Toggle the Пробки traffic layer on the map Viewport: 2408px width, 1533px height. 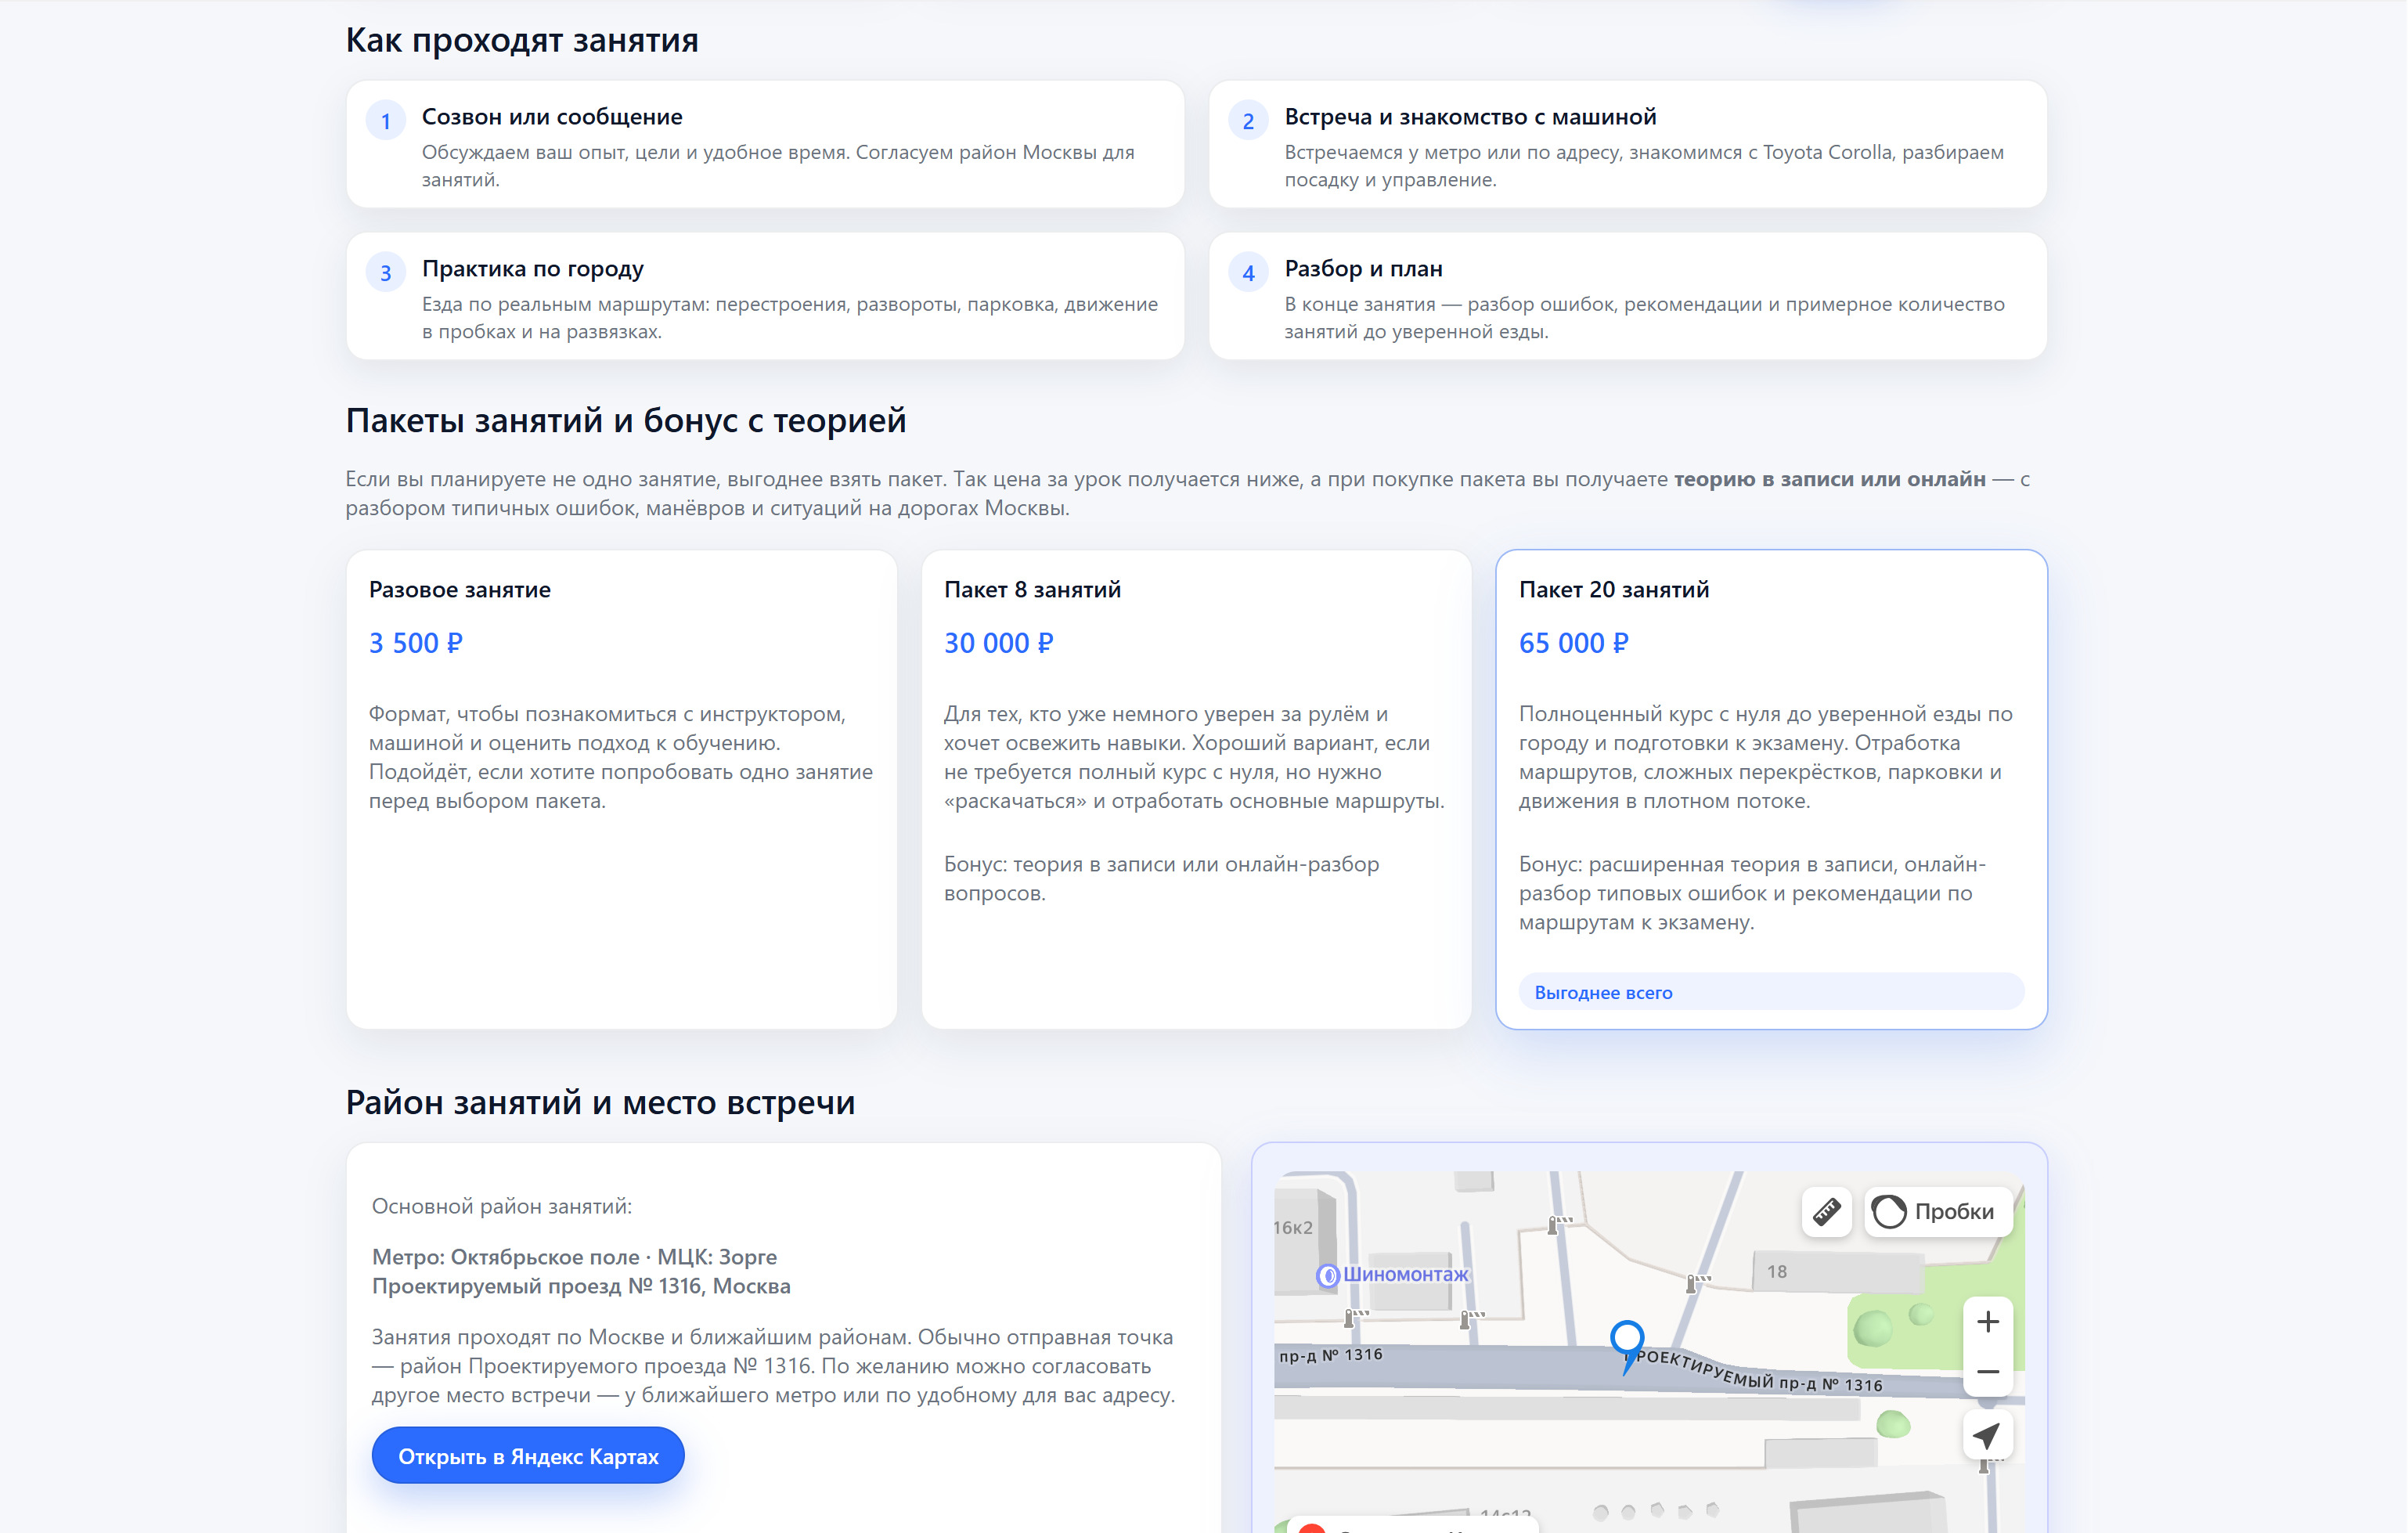1935,1211
